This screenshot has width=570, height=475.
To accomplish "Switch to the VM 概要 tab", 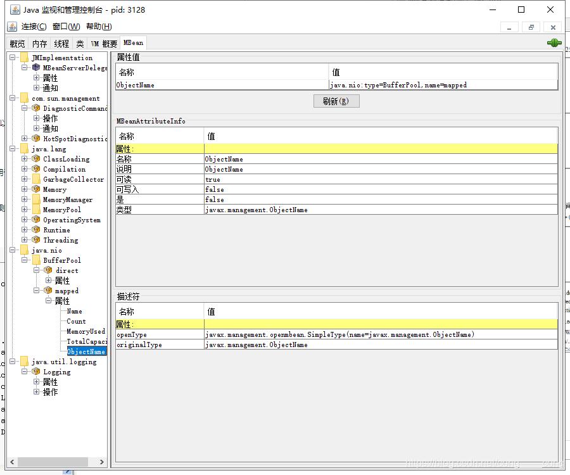I will pos(104,44).
